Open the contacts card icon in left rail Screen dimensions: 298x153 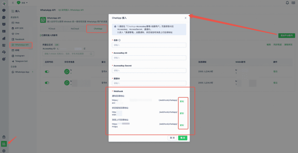point(4,31)
